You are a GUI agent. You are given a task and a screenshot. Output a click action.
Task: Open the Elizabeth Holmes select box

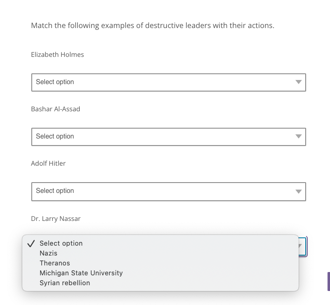tap(168, 82)
